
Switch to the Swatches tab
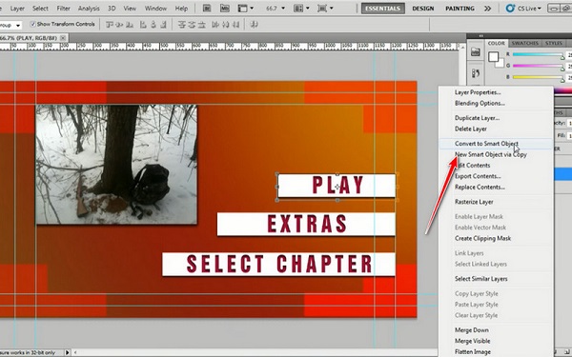(x=524, y=43)
